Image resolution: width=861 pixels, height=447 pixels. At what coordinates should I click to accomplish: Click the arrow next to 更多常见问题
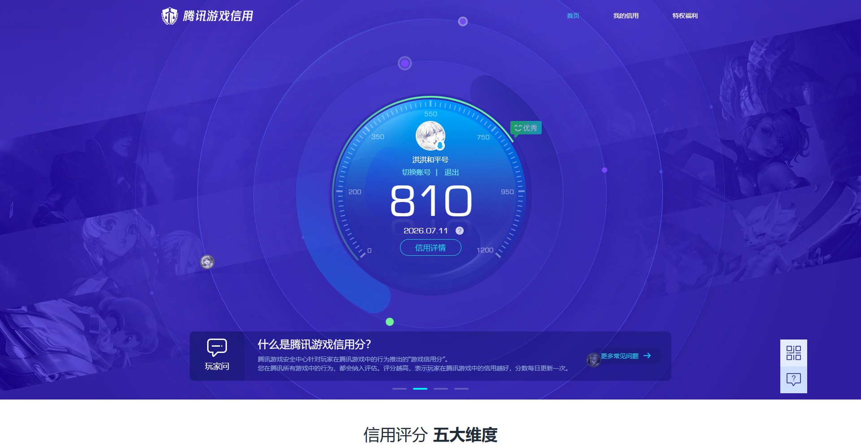click(x=647, y=356)
